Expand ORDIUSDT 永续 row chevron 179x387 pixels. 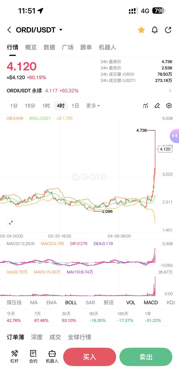170,91
